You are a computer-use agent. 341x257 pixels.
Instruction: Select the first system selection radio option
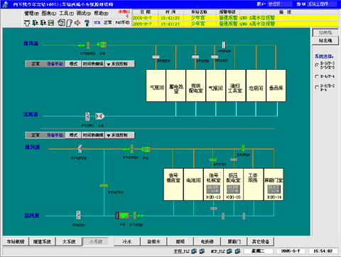click(317, 65)
